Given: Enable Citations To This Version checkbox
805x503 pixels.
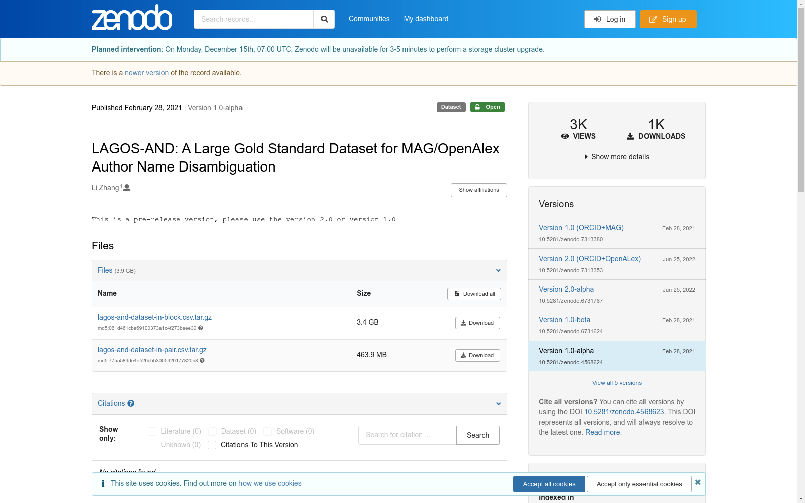Looking at the screenshot, I should point(212,445).
